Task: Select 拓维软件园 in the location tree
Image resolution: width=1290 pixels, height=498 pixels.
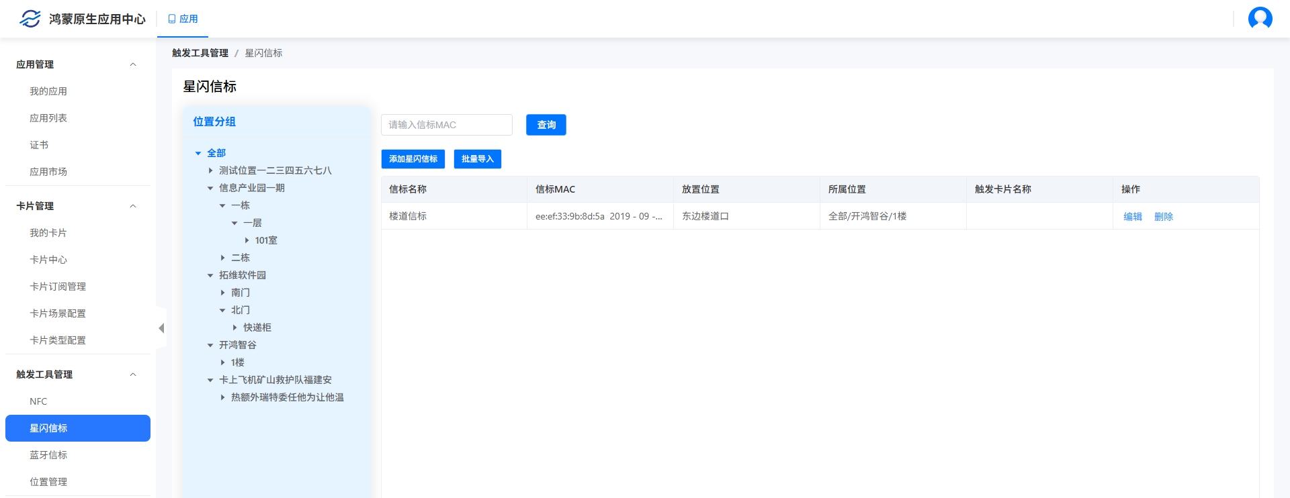Action: [243, 275]
